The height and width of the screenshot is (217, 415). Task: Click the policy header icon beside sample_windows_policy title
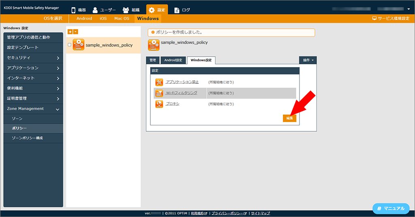click(154, 45)
